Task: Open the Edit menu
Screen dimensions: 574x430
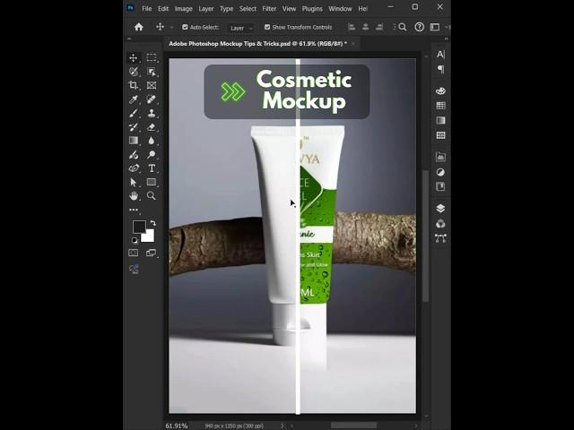Action: pos(163,9)
